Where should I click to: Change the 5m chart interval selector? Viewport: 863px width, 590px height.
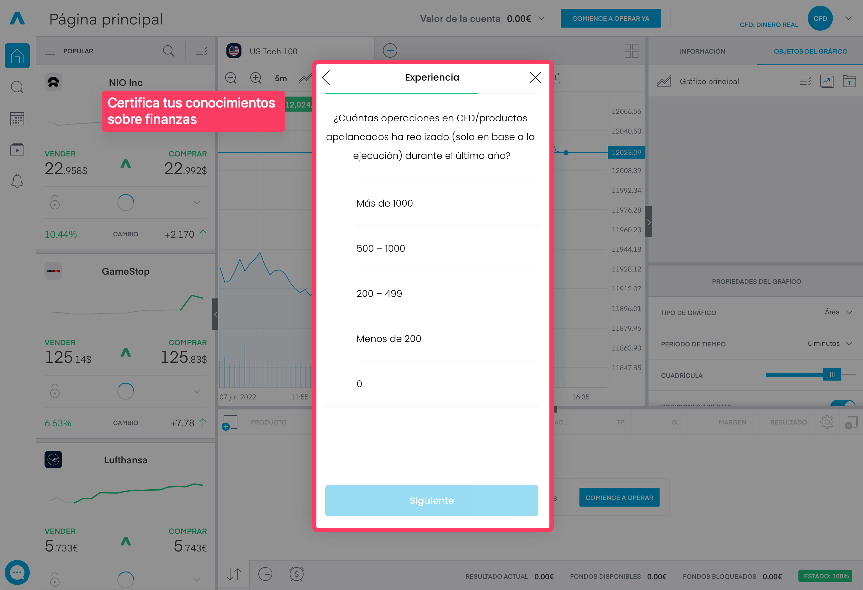pyautogui.click(x=281, y=78)
